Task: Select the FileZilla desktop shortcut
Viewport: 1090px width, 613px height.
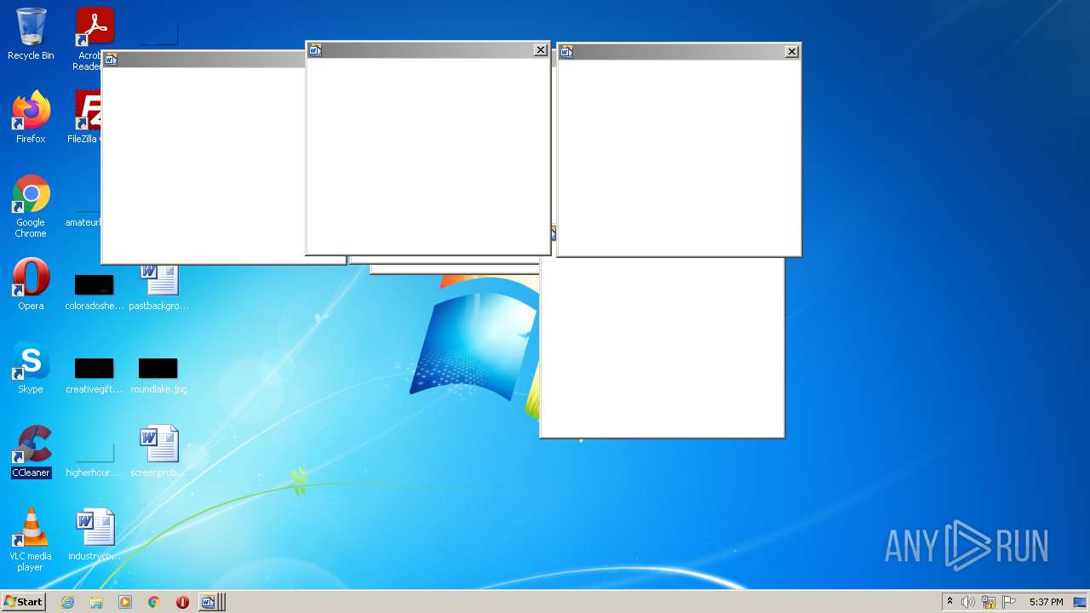Action: (85, 117)
